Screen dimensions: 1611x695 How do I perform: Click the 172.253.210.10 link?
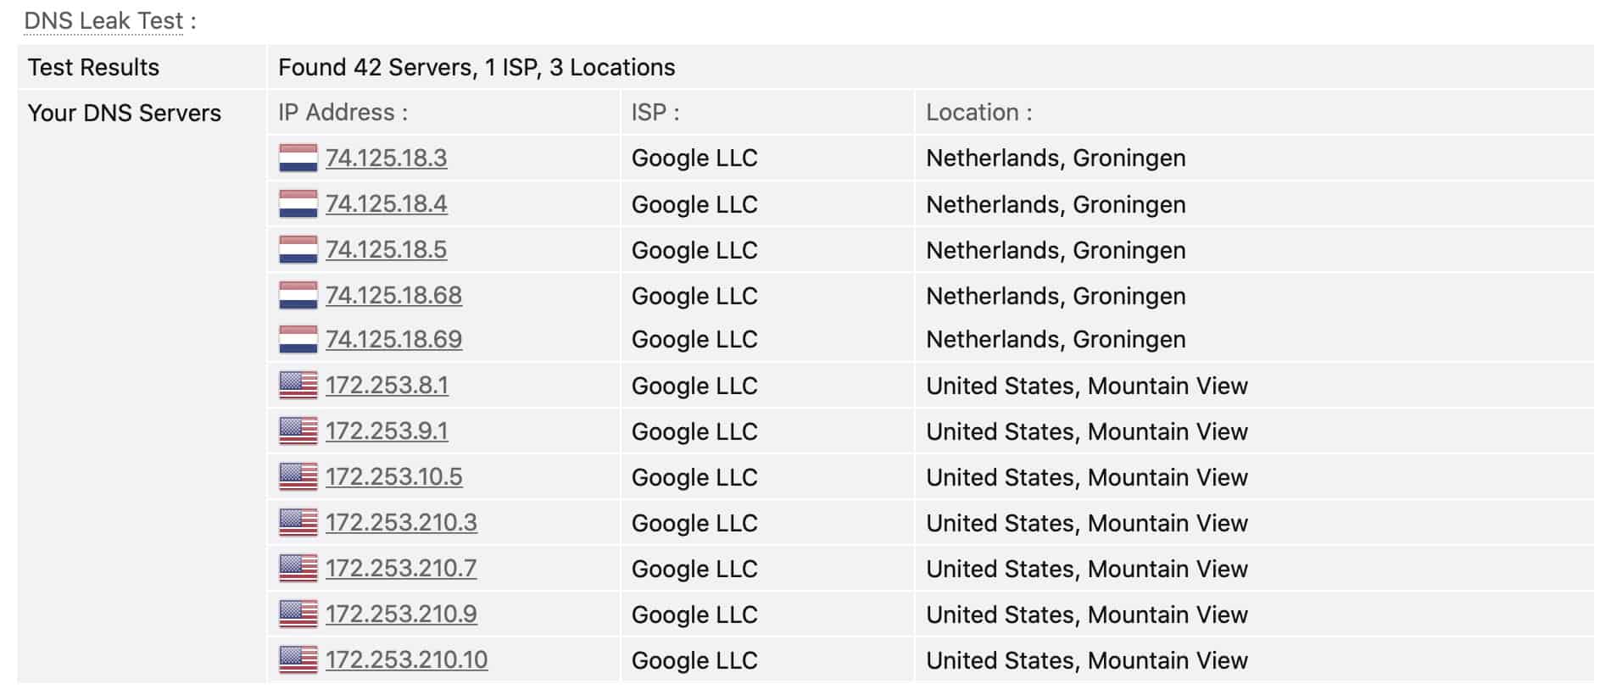pyautogui.click(x=407, y=659)
